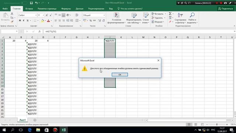Select the Лист1 sheet tab
This screenshot has width=236, height=133.
point(22,120)
